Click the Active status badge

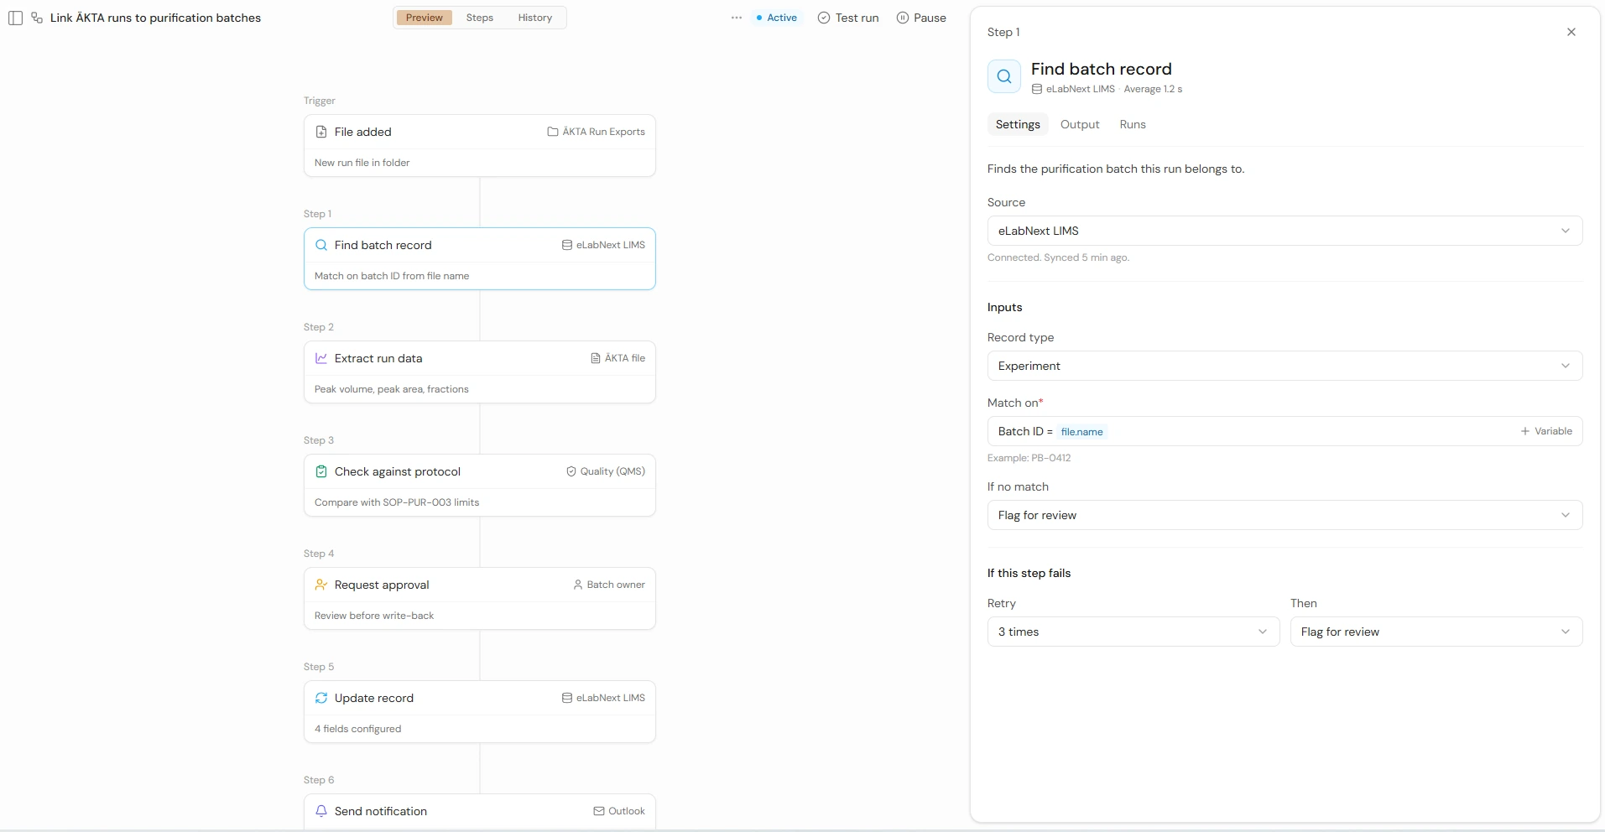777,18
